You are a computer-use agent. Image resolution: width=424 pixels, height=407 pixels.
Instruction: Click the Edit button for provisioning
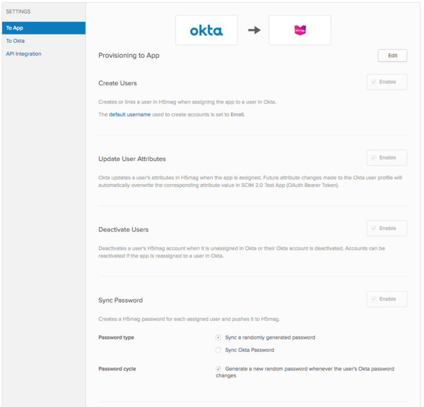pos(392,55)
